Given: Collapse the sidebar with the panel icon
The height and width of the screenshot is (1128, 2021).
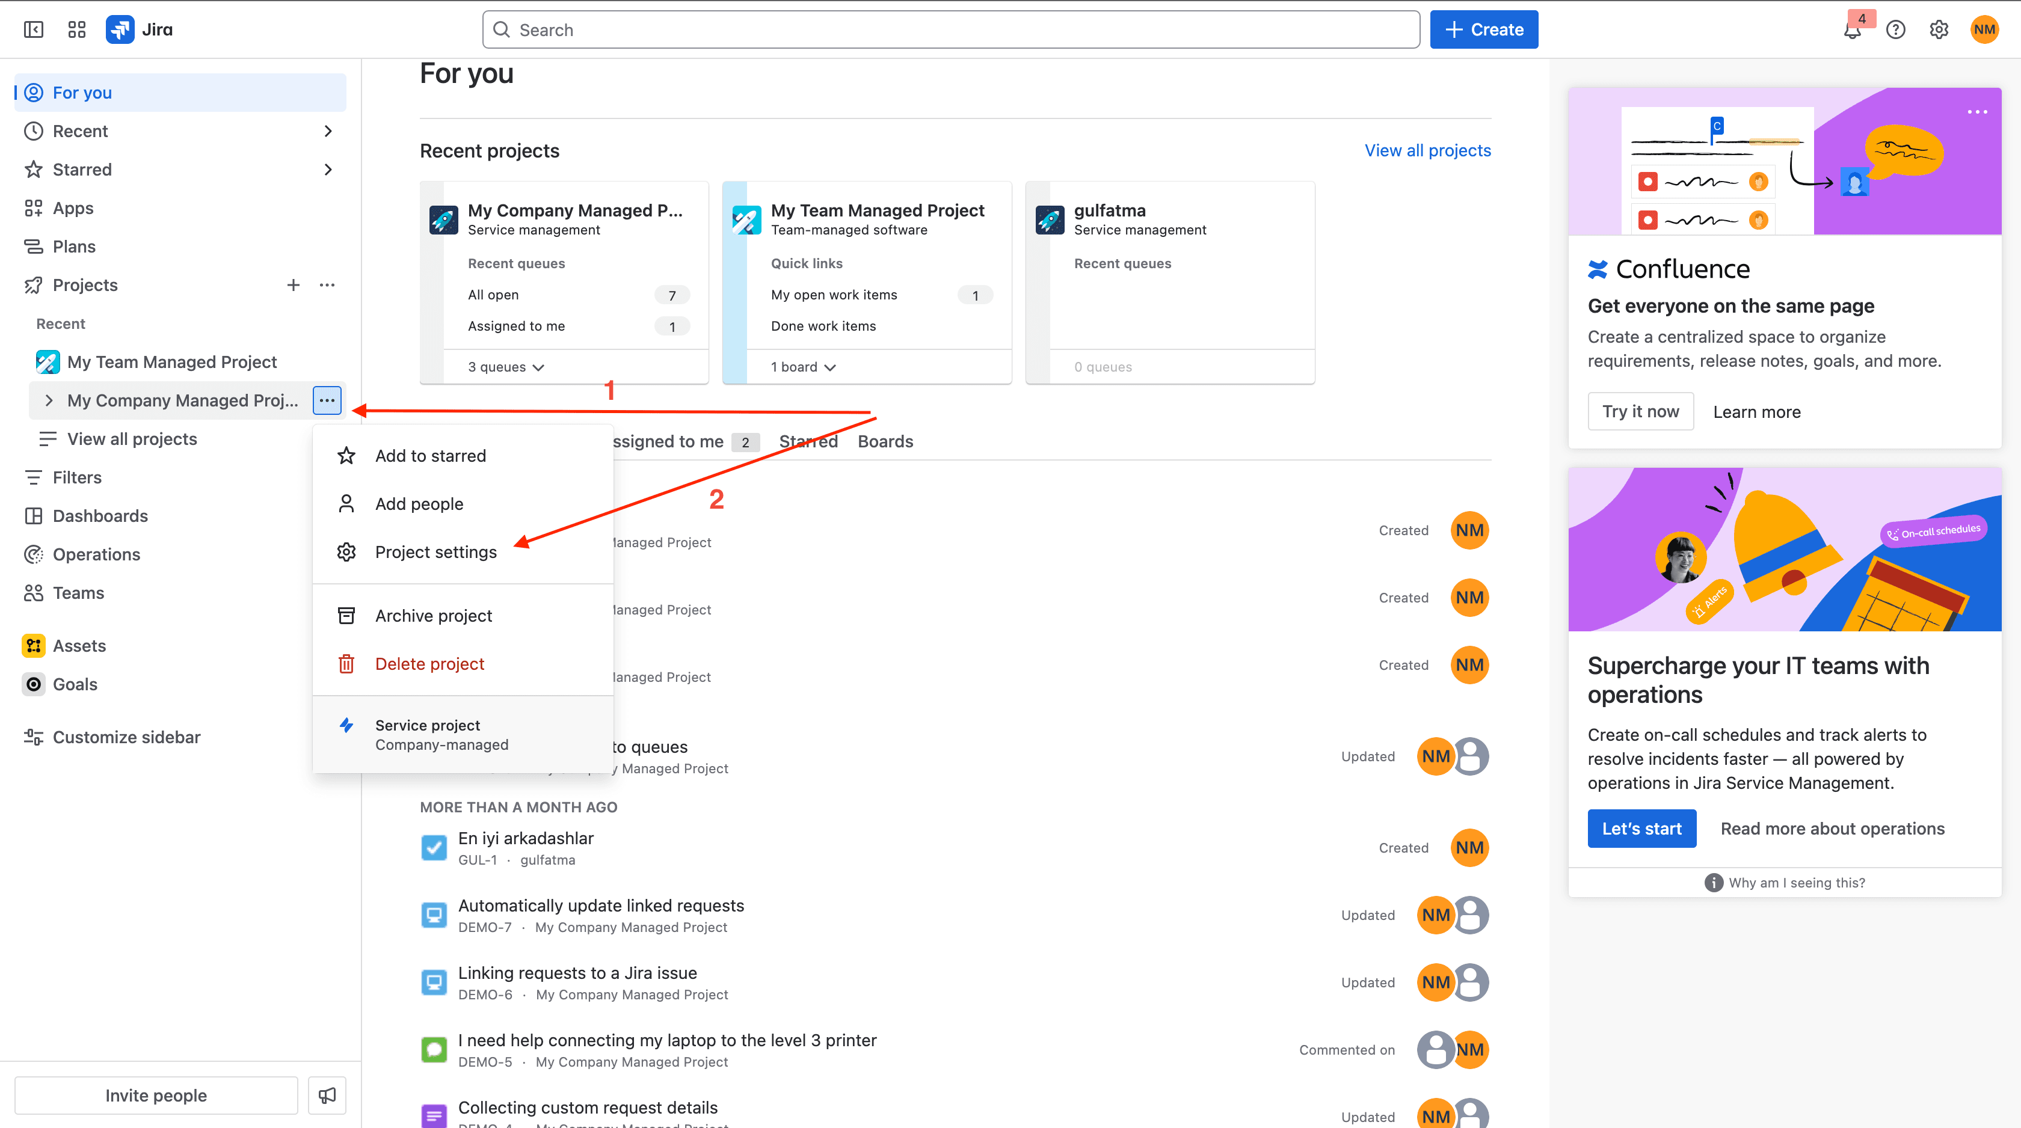Looking at the screenshot, I should point(34,30).
